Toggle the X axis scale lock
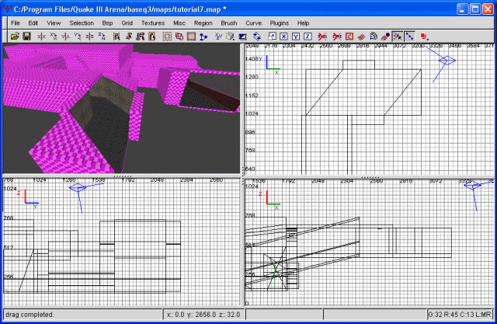 tap(283, 37)
